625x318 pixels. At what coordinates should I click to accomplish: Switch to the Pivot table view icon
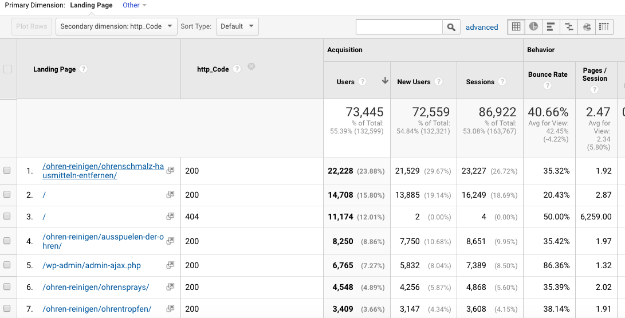pos(603,27)
